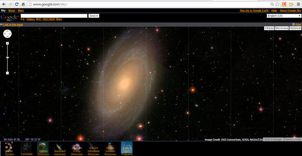Open the About Google Sky link
Image resolution: width=302 pixels, height=156 pixels.
[x=290, y=11]
